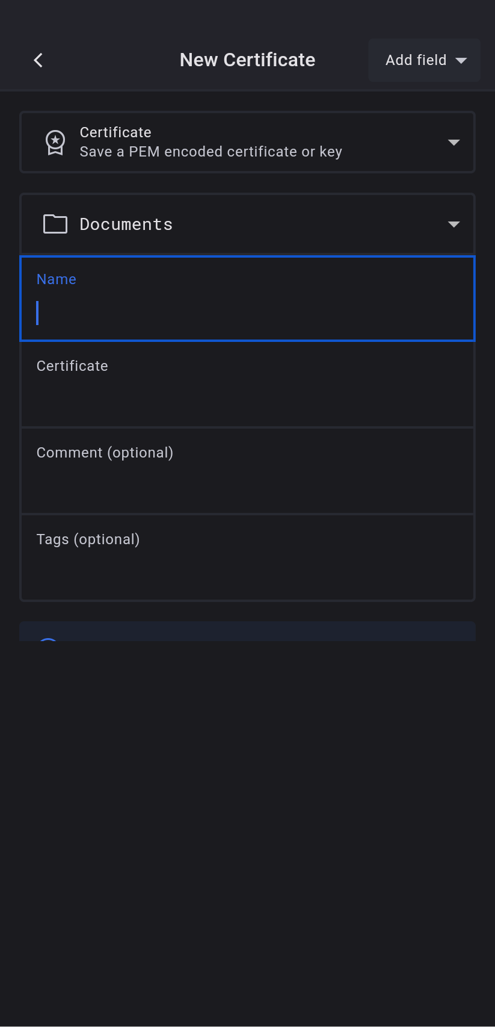The height and width of the screenshot is (1027, 495).
Task: Click the certificate ribbon badge icon
Action: pos(55,143)
